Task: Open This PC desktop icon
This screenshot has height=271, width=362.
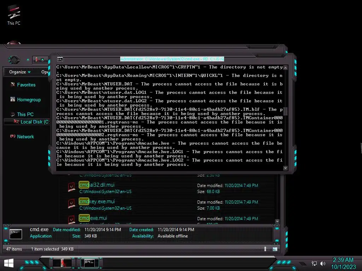Action: 14,15
